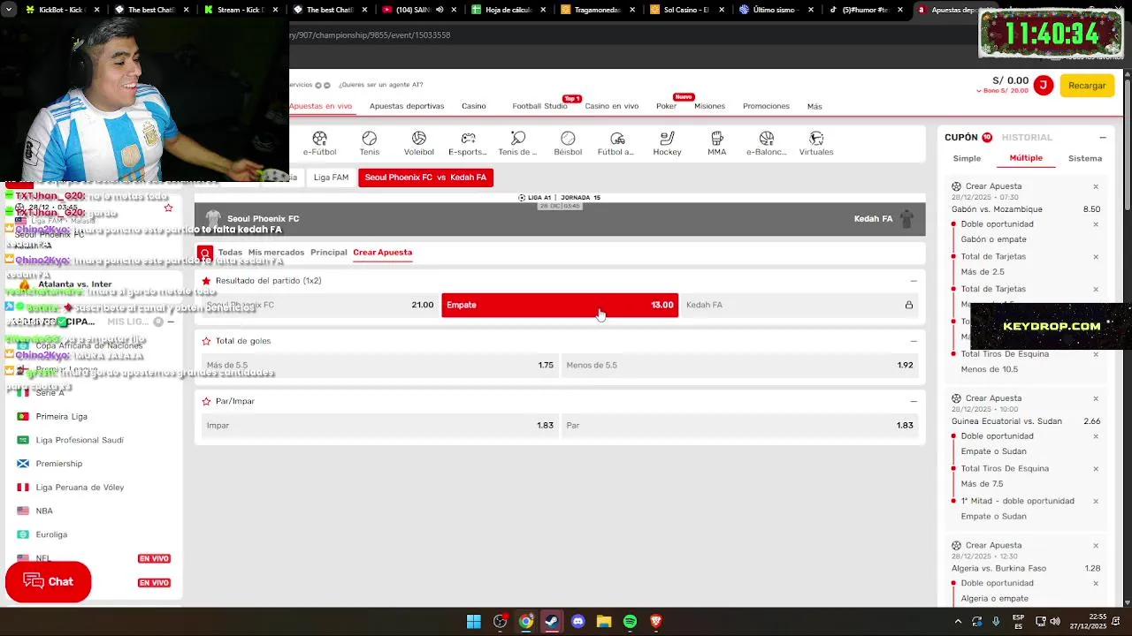The width and height of the screenshot is (1132, 636).
Task: Open Casino in navigation
Action: click(x=474, y=106)
